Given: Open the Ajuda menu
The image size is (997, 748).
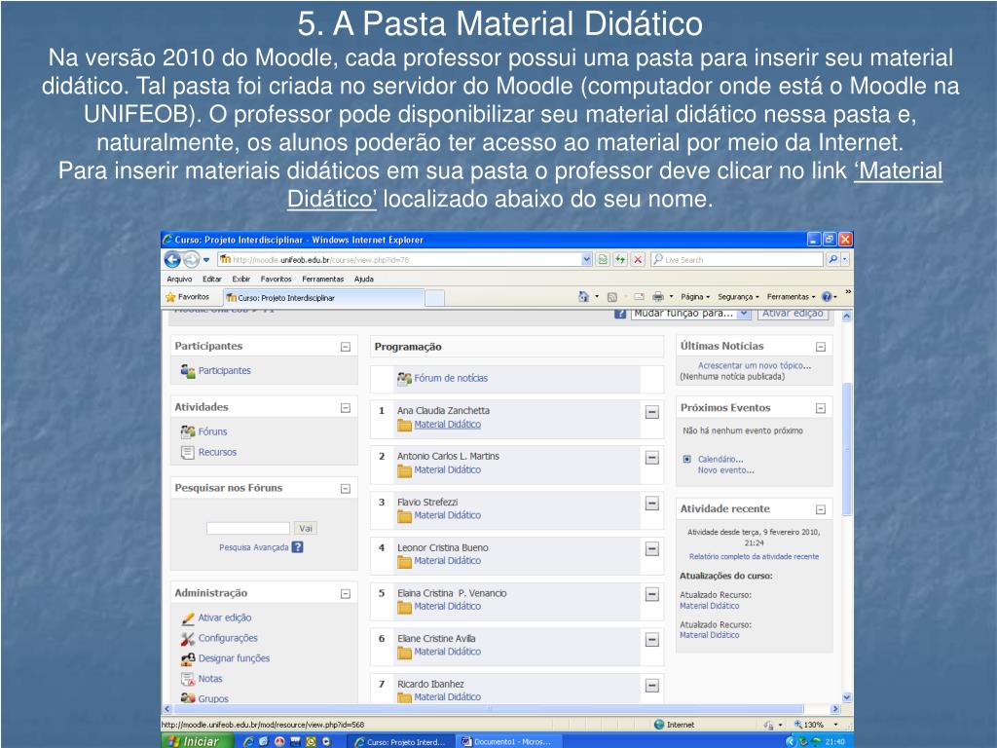Looking at the screenshot, I should [x=364, y=280].
